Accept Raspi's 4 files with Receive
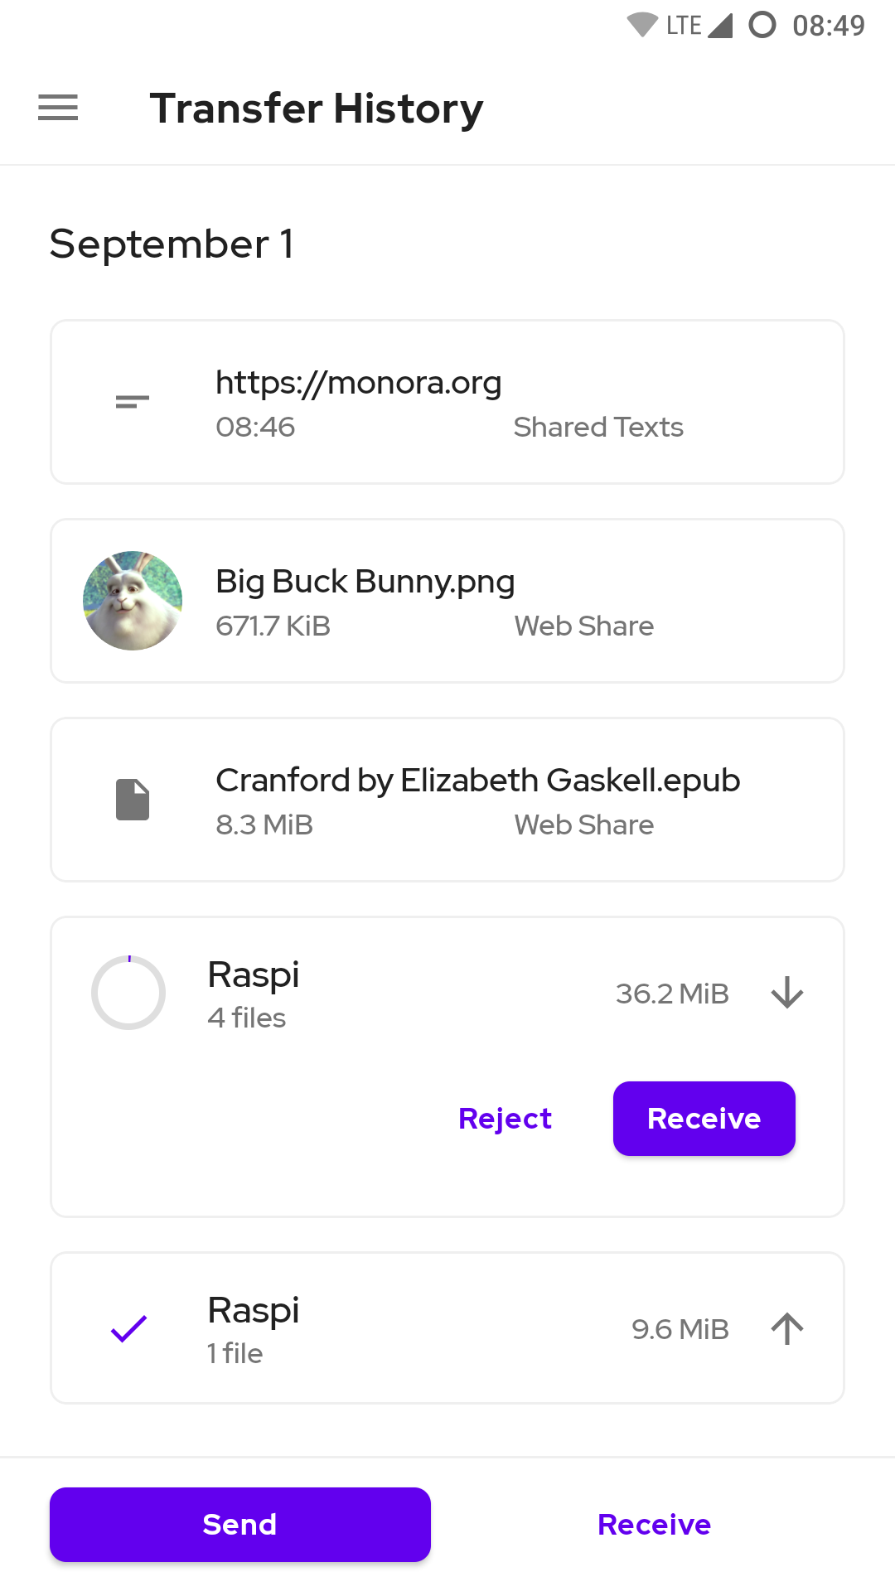895x1591 pixels. click(704, 1119)
